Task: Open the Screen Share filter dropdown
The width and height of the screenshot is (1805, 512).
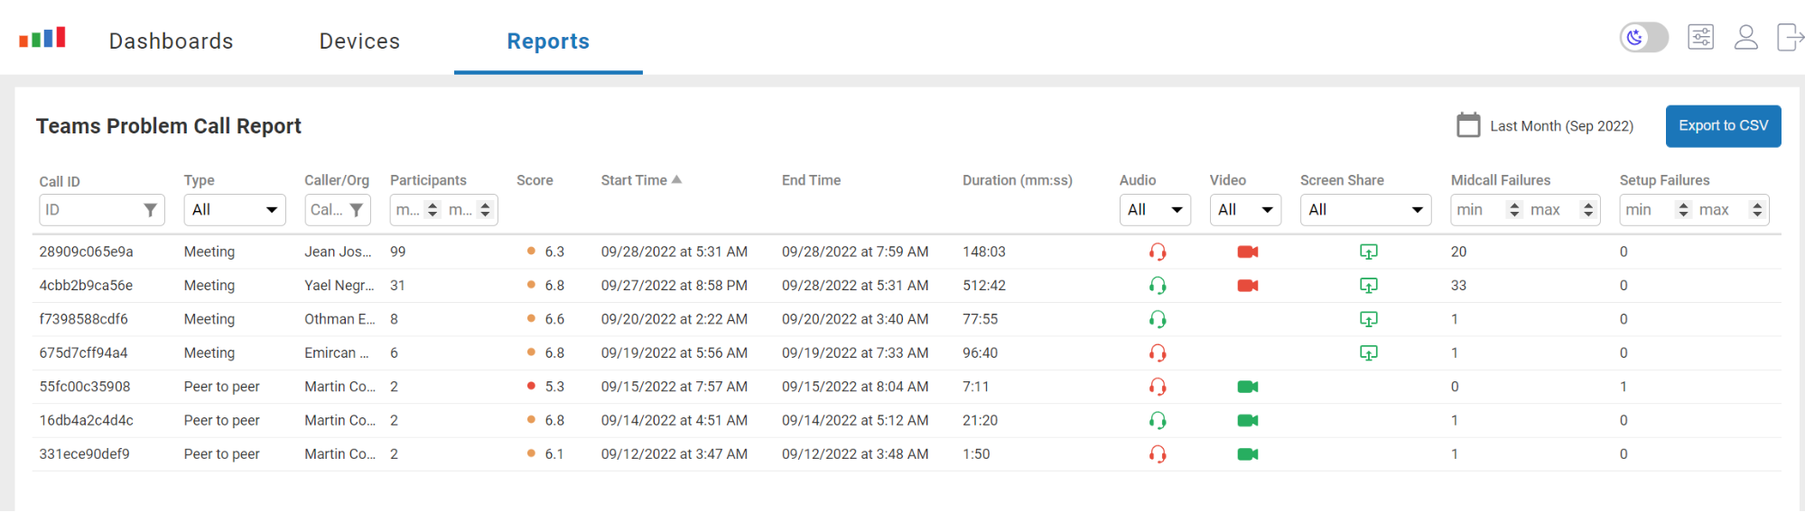Action: pos(1365,210)
